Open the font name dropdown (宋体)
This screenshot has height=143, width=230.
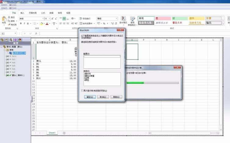point(43,19)
